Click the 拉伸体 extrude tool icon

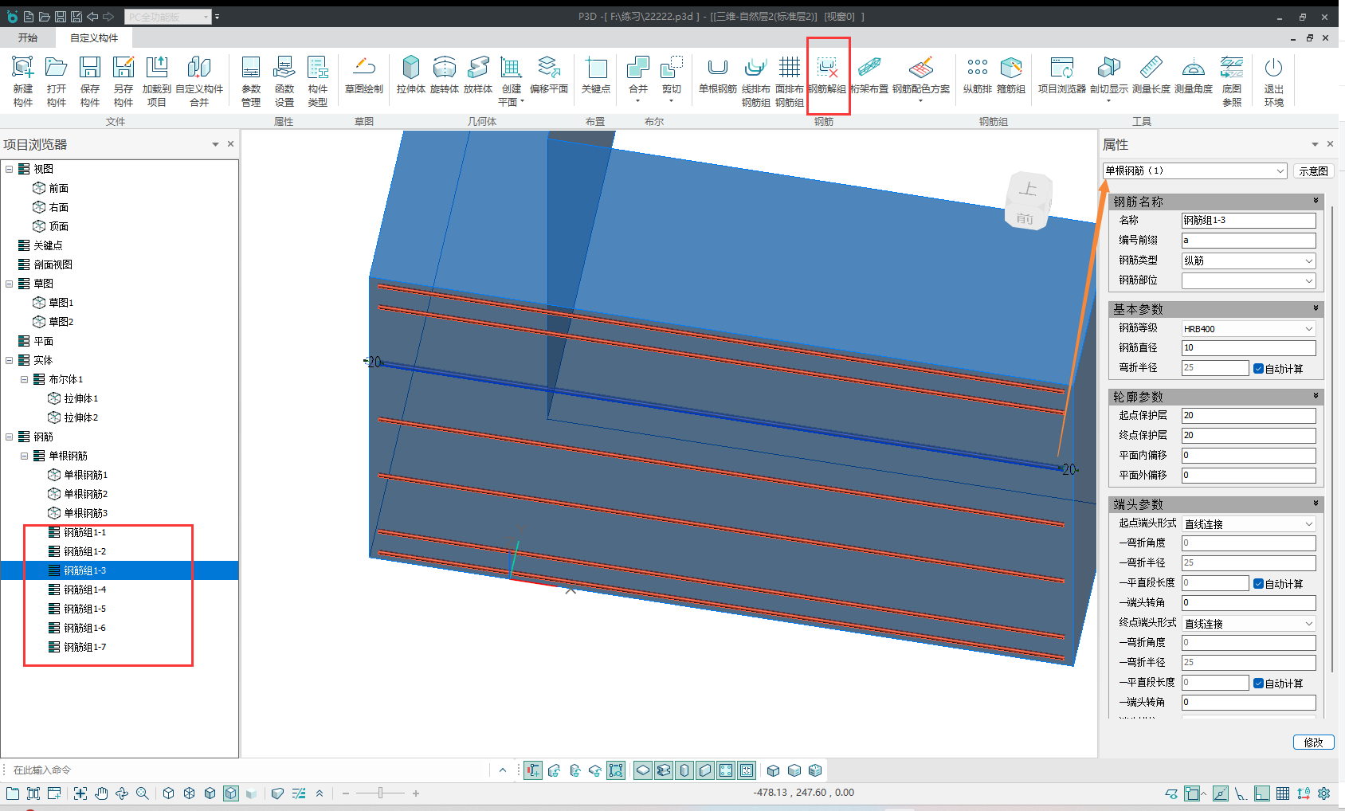(410, 69)
